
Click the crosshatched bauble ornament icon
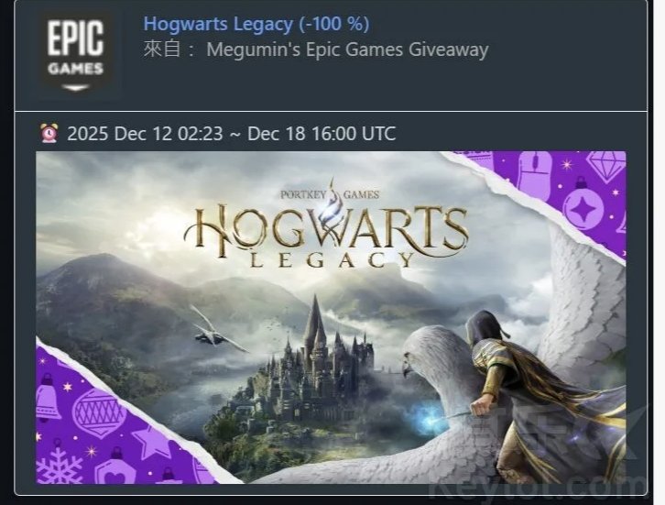pyautogui.click(x=98, y=412)
